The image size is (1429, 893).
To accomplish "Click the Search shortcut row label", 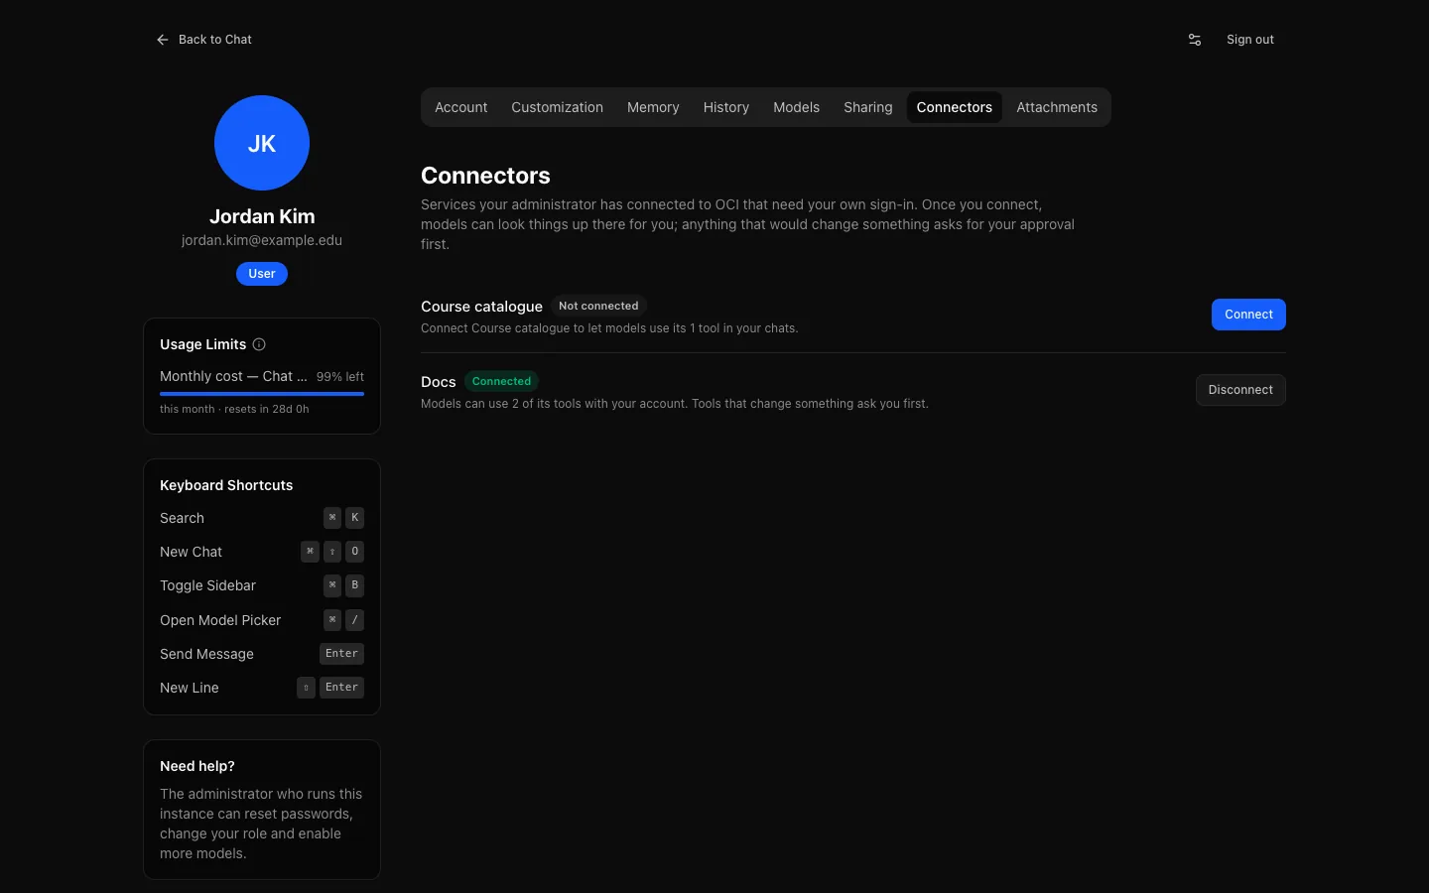I will tap(182, 518).
